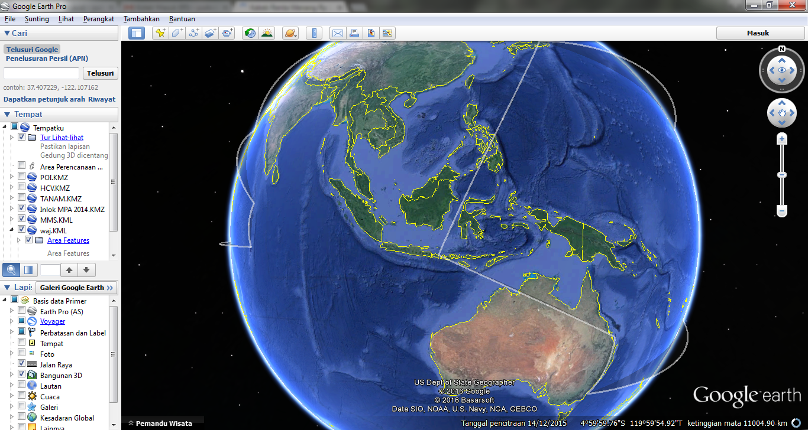Screen dimensions: 808x430
Task: Uncheck the Jalan Raya layer checkbox
Action: tap(22, 364)
